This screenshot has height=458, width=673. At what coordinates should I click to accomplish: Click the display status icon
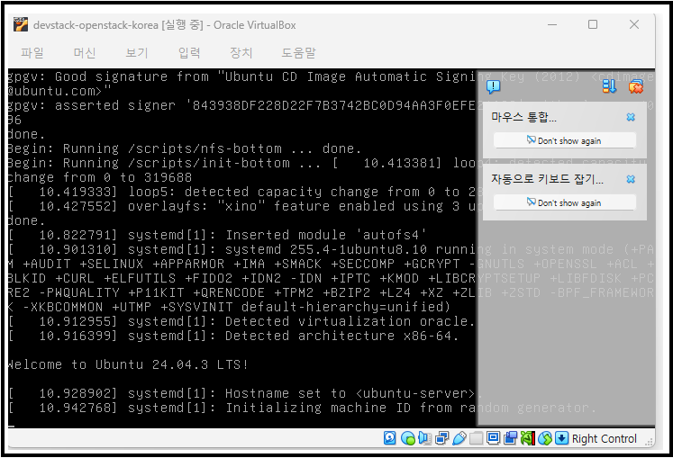(x=493, y=438)
